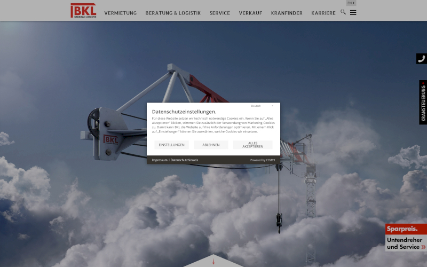Click the phone contact icon

coord(421,59)
